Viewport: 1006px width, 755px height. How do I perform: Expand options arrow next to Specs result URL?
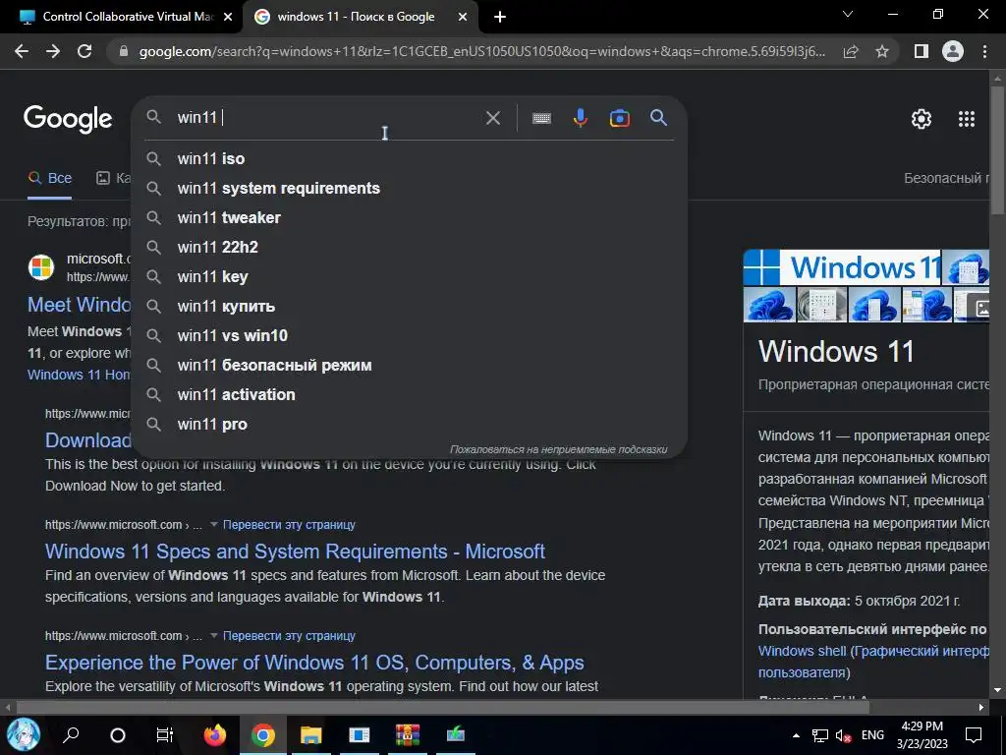click(x=213, y=525)
